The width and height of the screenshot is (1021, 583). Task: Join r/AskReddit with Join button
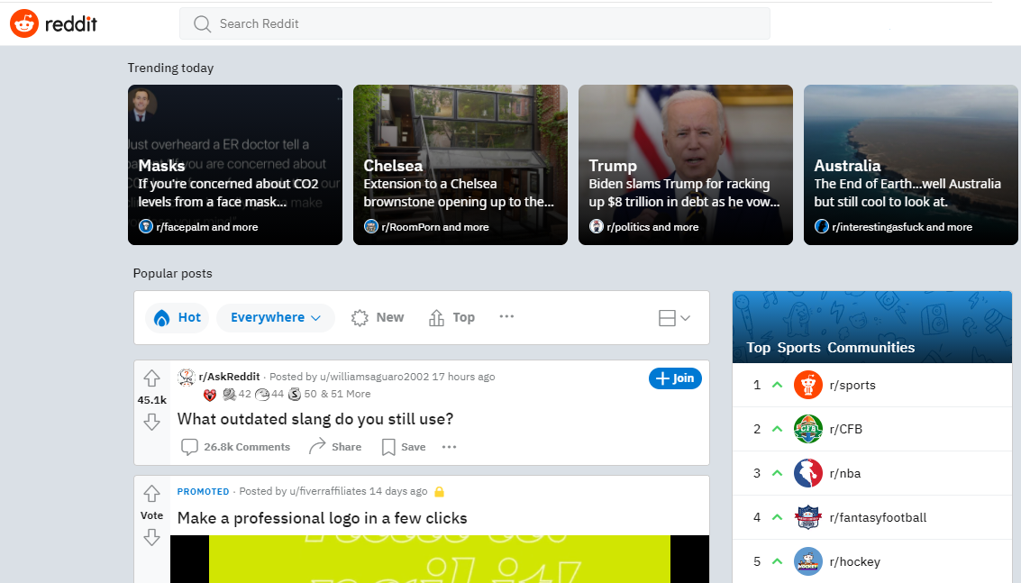coord(675,378)
